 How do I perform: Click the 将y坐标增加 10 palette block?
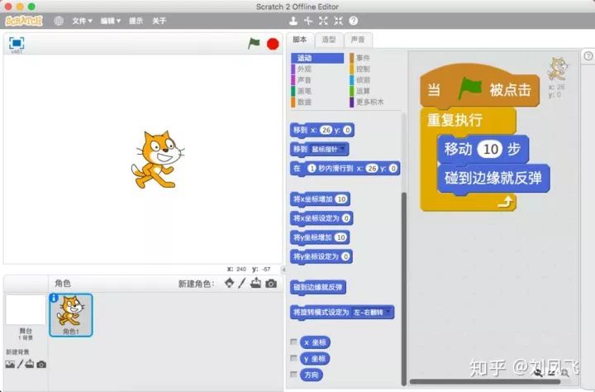coord(320,238)
